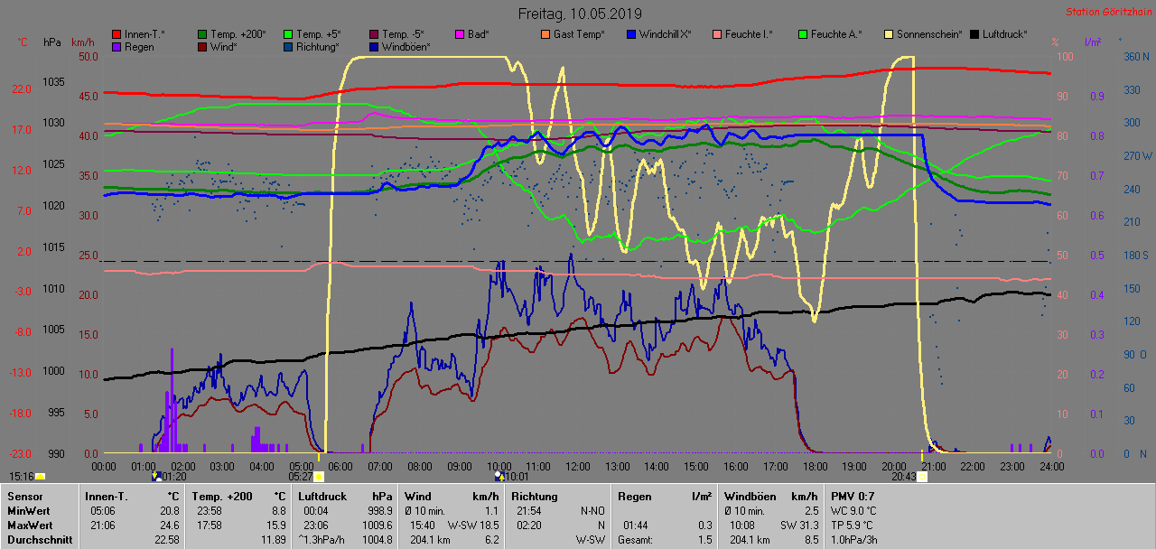The width and height of the screenshot is (1156, 549).
Task: Click the magenta Bad legend swatch
Action: (x=461, y=34)
